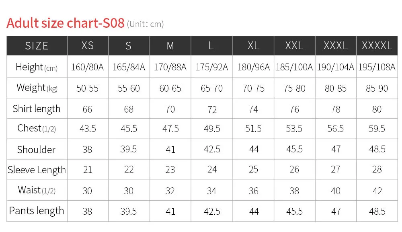Click the Sleeve Length row label
The height and width of the screenshot is (232, 402).
click(x=37, y=170)
